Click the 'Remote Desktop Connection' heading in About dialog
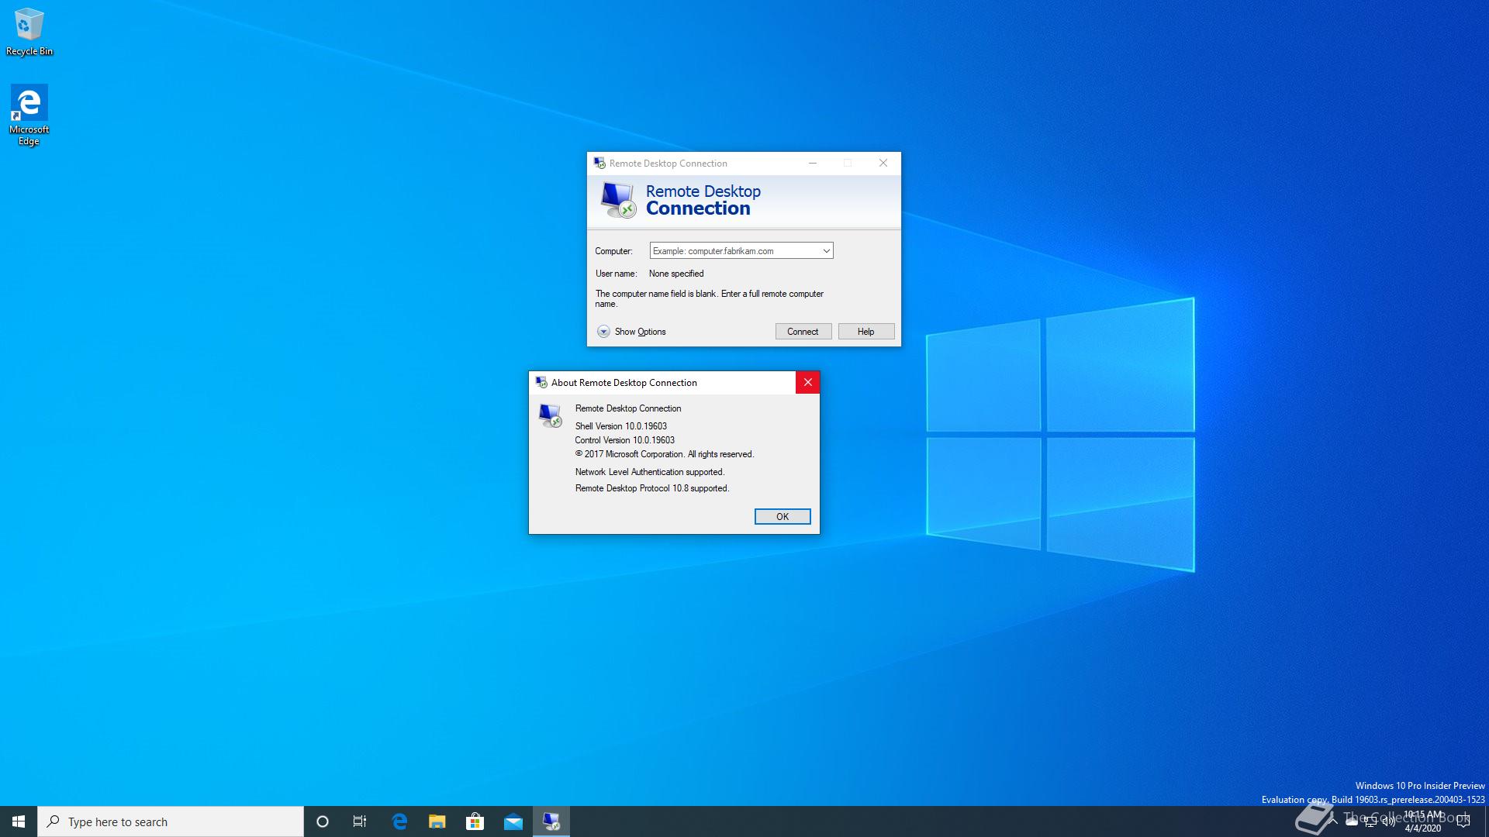Viewport: 1489px width, 837px height. [x=627, y=408]
